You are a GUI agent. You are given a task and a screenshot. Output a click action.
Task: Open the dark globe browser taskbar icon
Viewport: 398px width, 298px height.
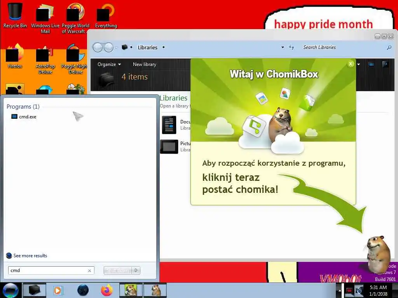point(83,290)
